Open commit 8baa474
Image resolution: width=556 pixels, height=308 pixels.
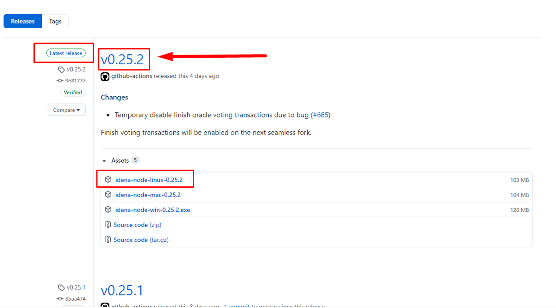tap(75, 299)
